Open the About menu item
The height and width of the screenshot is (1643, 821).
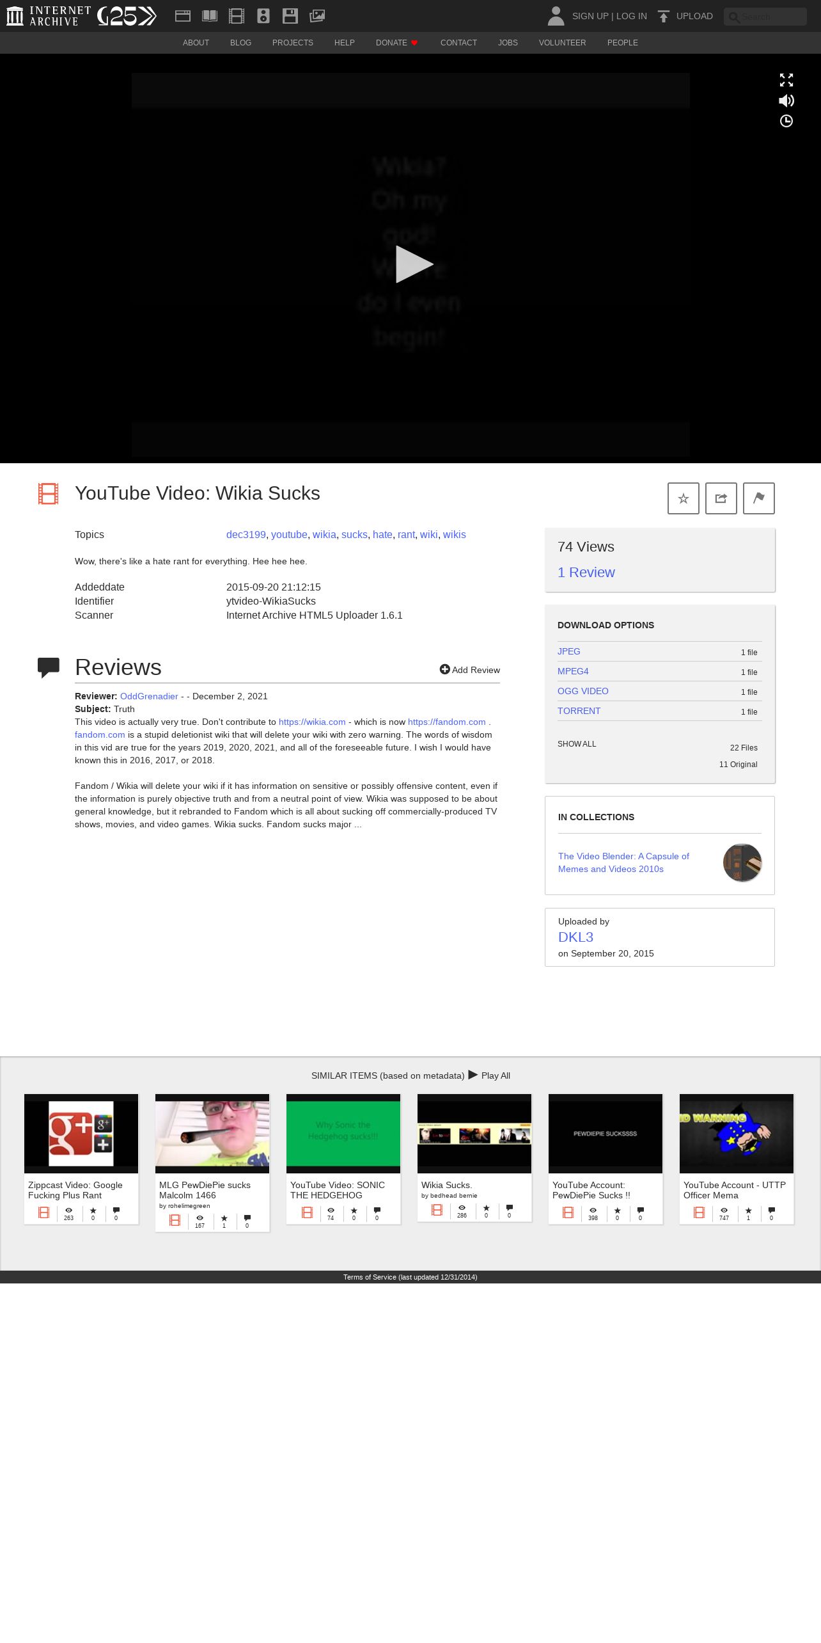coord(196,43)
